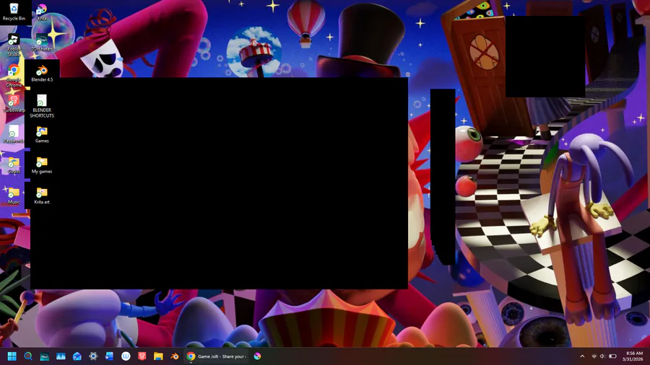Select the Passwords file on desktop

pos(14,134)
